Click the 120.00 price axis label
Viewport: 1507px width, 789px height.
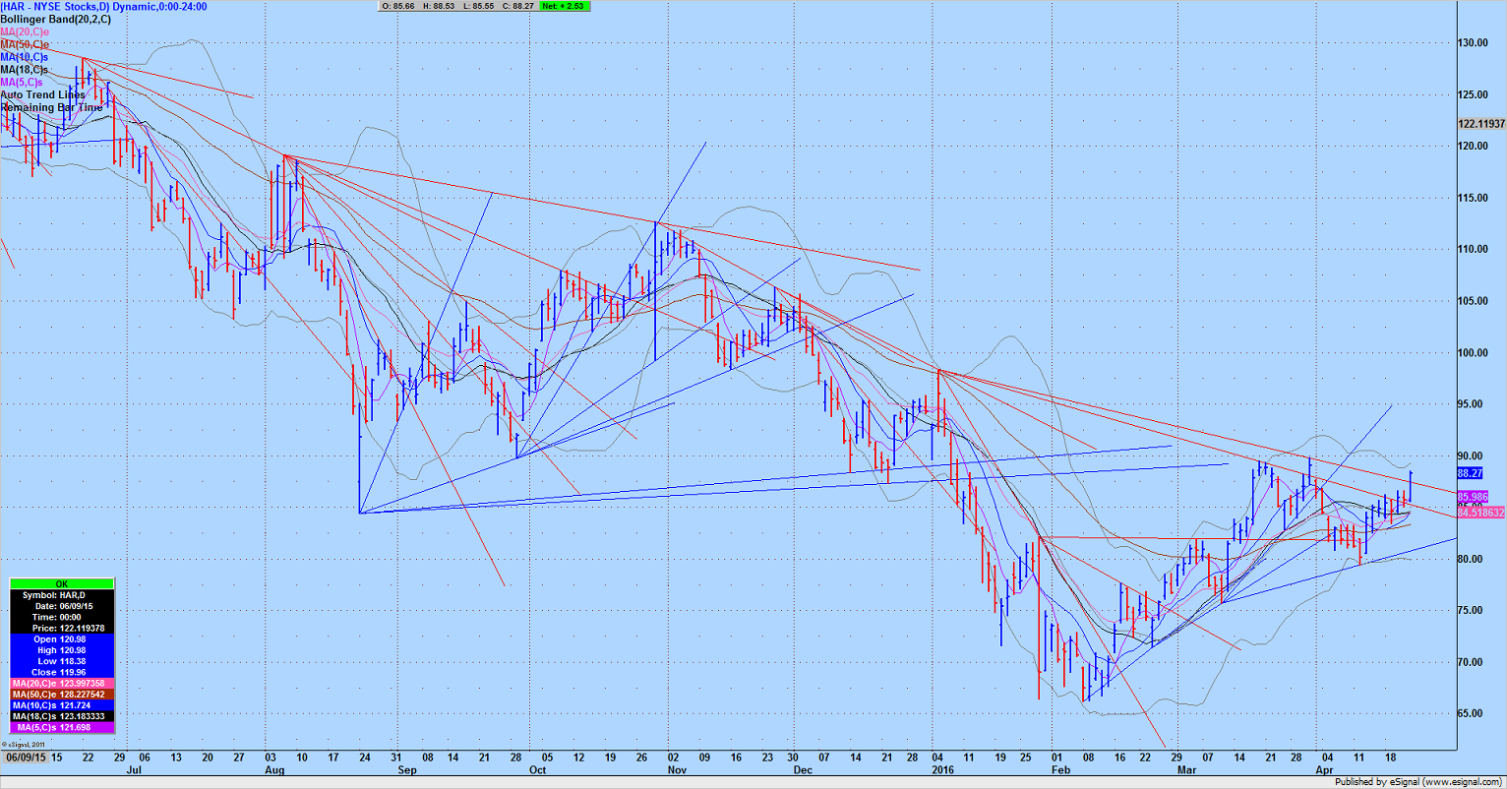[x=1474, y=146]
